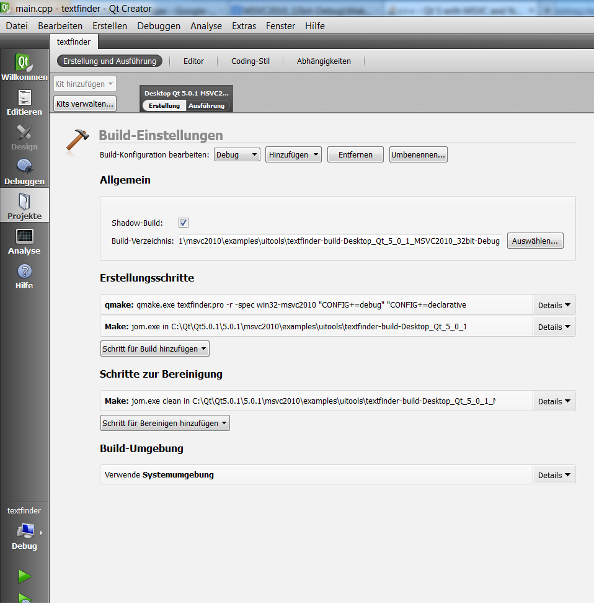Select the Projekte mode

pyautogui.click(x=24, y=206)
